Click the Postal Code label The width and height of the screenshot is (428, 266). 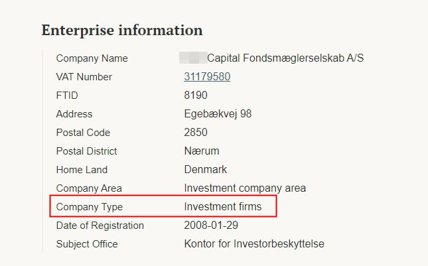83,133
